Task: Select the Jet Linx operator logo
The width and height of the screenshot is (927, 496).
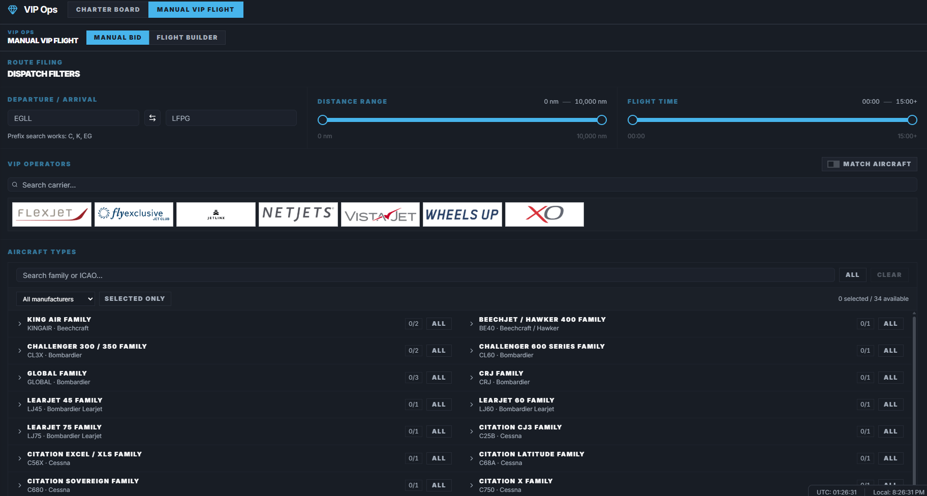Action: [x=216, y=214]
